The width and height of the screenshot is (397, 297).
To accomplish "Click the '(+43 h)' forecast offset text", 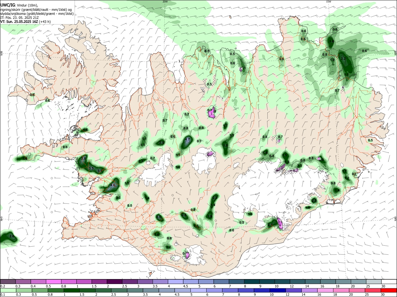I will tap(45, 22).
